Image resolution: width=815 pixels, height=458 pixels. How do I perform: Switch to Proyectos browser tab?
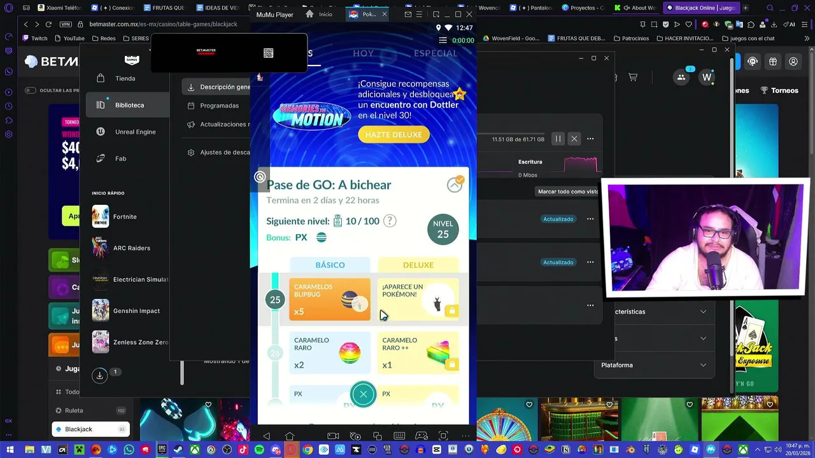(x=583, y=8)
